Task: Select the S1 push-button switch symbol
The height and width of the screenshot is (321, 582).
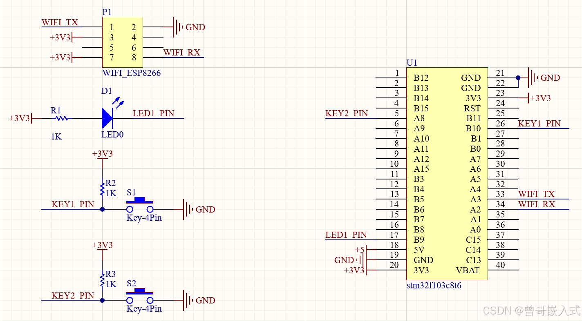Action: (140, 205)
